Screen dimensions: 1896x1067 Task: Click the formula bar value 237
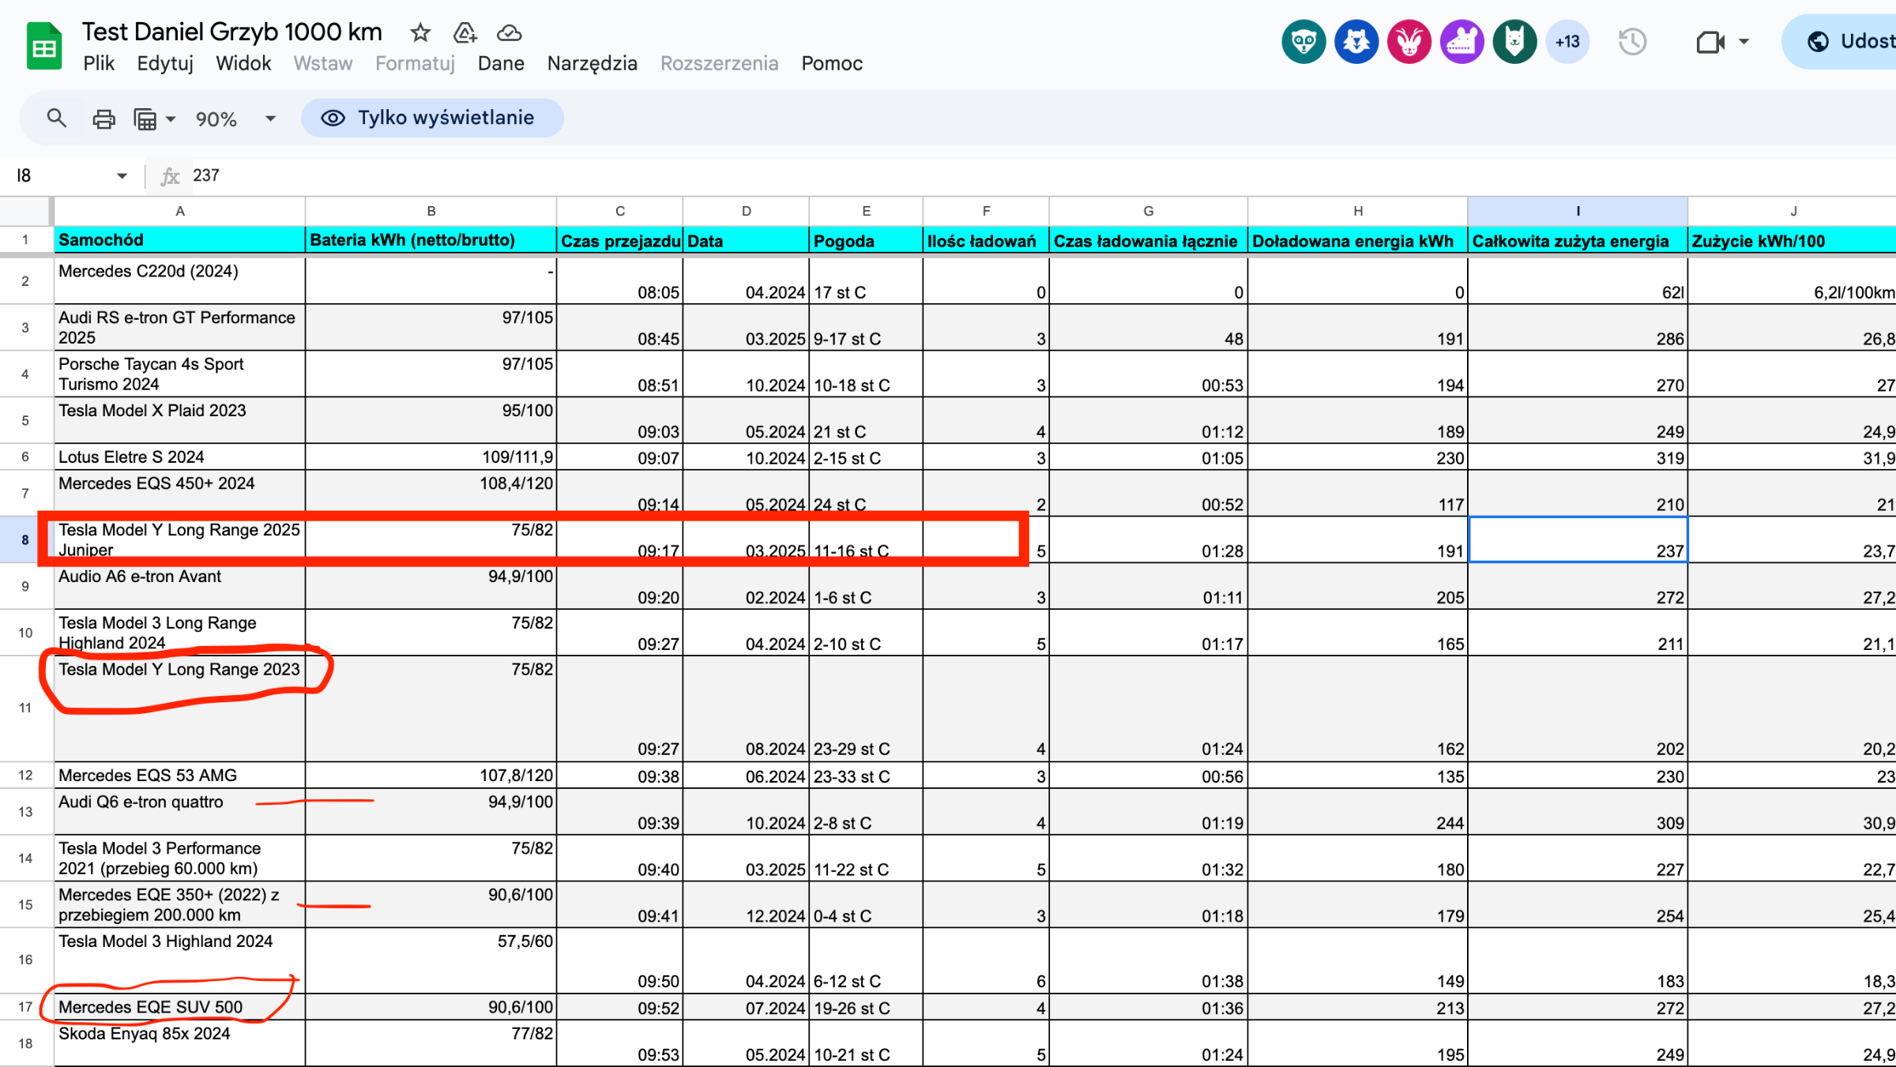206,175
